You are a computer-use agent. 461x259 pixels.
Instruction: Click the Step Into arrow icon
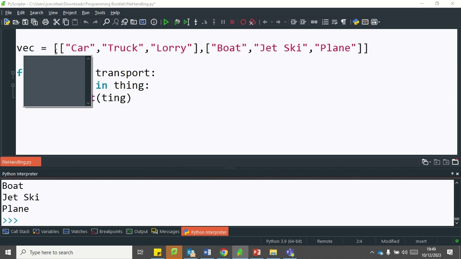[x=196, y=22]
